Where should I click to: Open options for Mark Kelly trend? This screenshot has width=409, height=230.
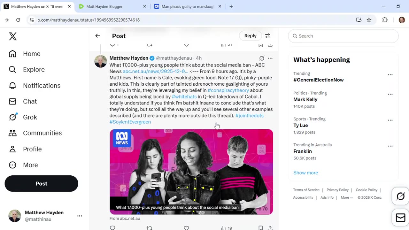tap(390, 94)
